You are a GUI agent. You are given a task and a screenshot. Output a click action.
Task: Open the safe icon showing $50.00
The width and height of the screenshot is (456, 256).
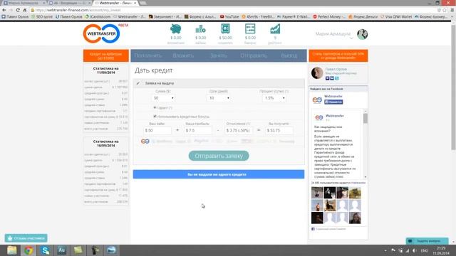tap(225, 29)
